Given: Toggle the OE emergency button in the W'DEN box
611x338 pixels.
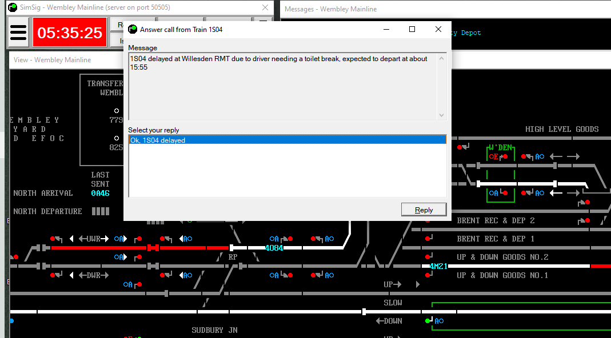Looking at the screenshot, I should 493,156.
